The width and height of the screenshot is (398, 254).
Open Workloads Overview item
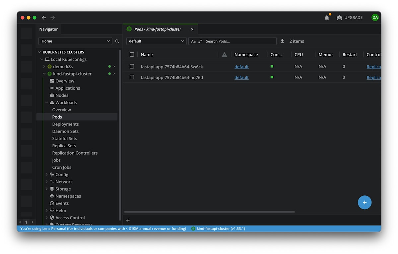click(x=61, y=110)
